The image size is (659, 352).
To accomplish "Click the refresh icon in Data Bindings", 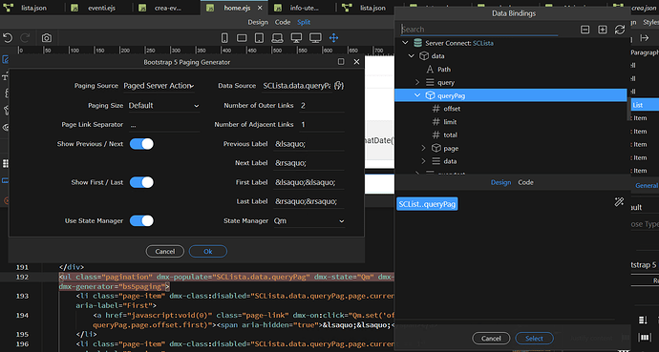I will pos(620,30).
